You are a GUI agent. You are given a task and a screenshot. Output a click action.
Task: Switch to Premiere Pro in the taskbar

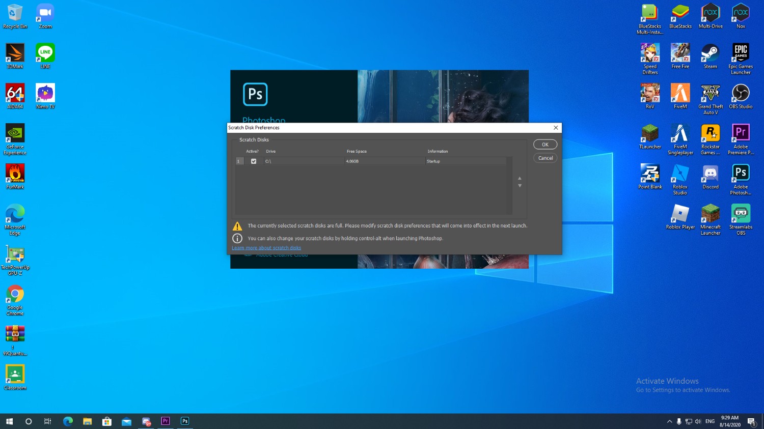(x=166, y=421)
